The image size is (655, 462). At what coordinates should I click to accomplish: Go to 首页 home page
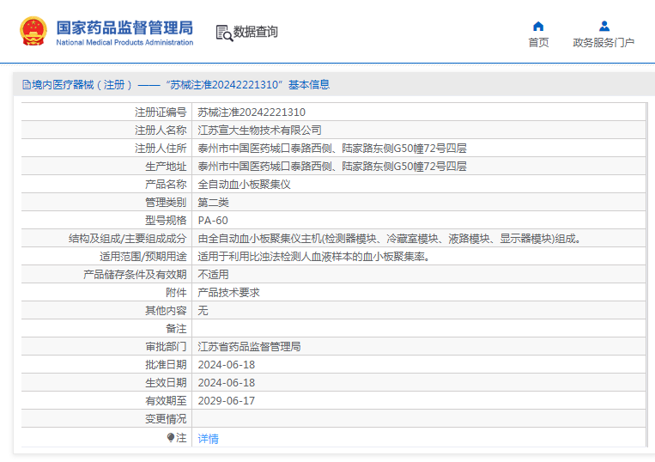pyautogui.click(x=538, y=43)
